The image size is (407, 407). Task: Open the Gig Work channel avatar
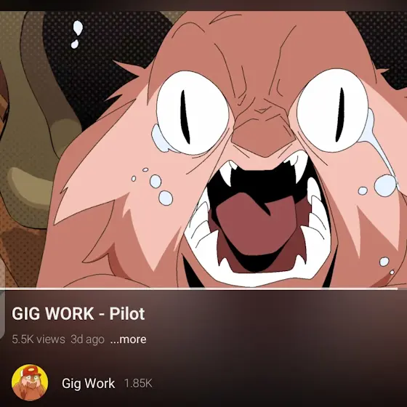coord(30,382)
